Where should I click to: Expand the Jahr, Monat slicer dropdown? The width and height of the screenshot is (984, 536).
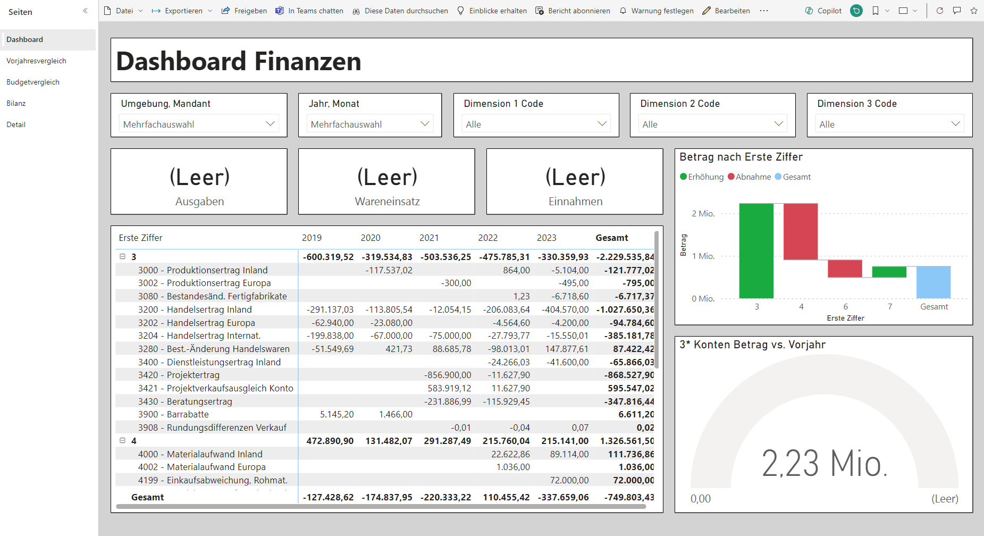pyautogui.click(x=370, y=124)
